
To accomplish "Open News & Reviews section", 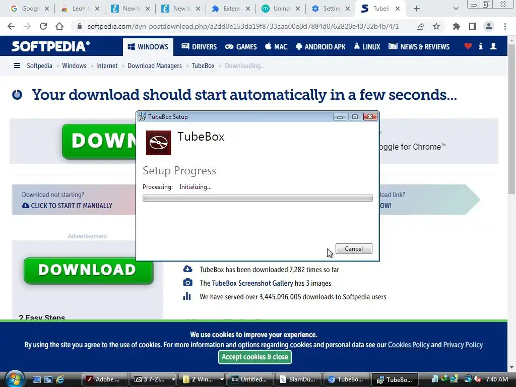I will 419,47.
